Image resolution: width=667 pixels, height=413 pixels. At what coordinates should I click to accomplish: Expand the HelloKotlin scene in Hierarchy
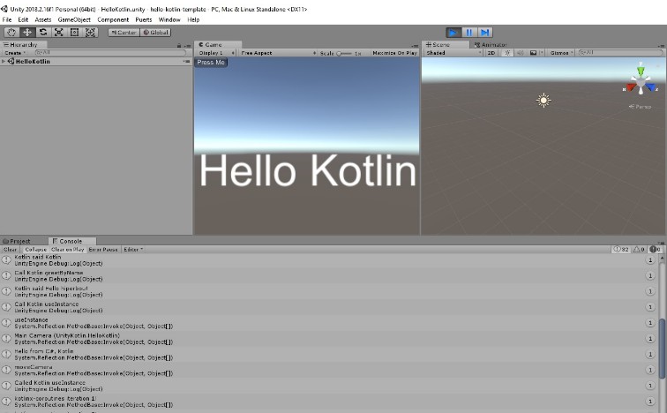4,61
